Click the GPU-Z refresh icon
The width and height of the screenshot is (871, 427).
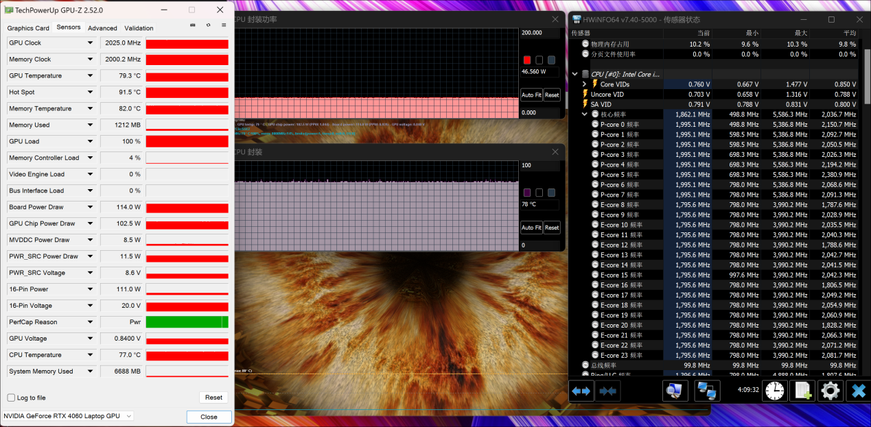(208, 25)
